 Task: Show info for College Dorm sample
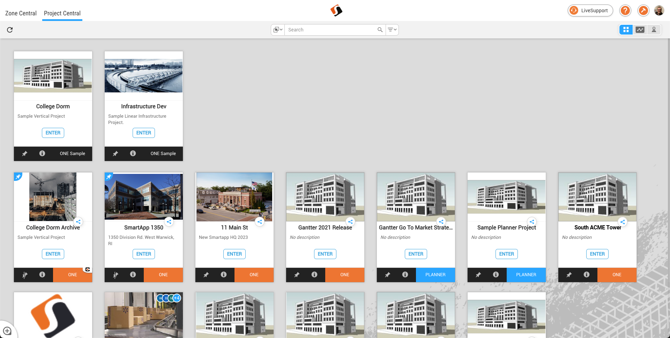point(42,153)
